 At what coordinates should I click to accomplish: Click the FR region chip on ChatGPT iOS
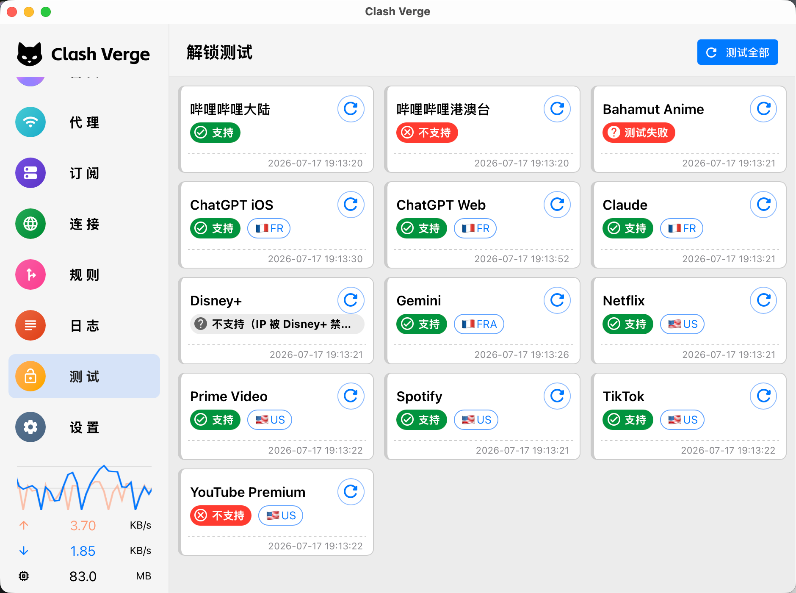269,228
